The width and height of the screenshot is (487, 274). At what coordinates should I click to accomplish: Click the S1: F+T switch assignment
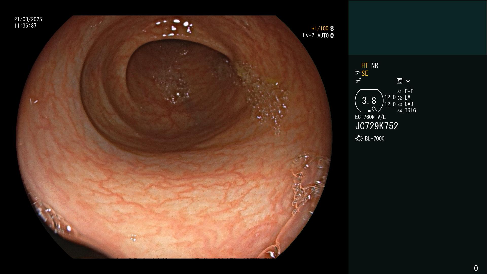(405, 91)
